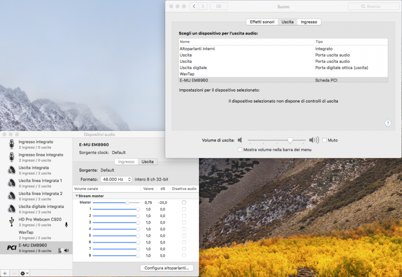Toggle Disattiva audio checkbox for channel 3

(x=184, y=222)
